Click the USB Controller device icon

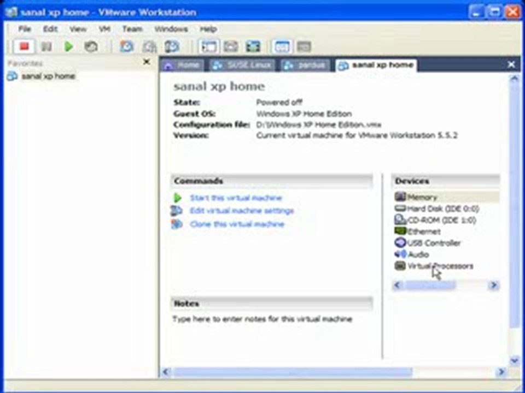pos(400,242)
